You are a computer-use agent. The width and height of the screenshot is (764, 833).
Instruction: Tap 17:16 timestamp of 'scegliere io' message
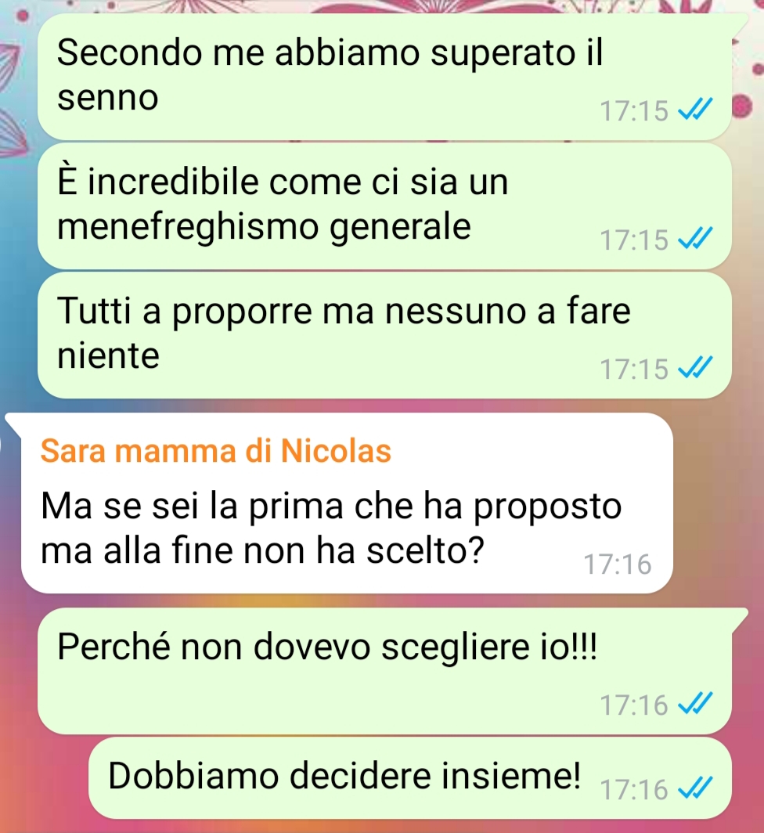click(634, 705)
